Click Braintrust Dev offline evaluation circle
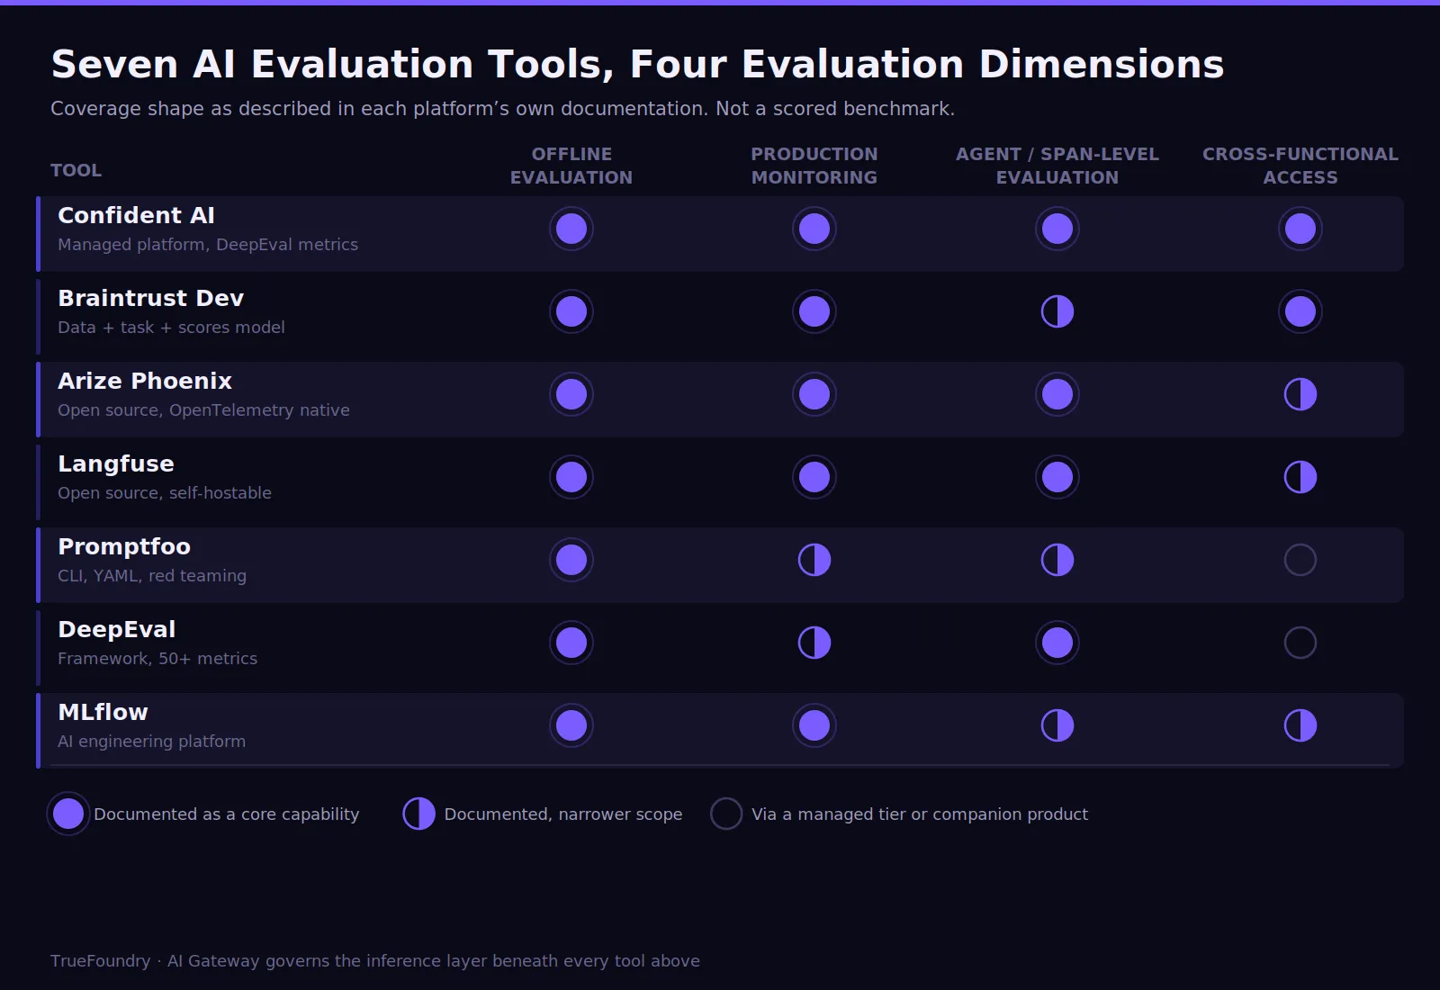The height and width of the screenshot is (990, 1440). pyautogui.click(x=571, y=311)
